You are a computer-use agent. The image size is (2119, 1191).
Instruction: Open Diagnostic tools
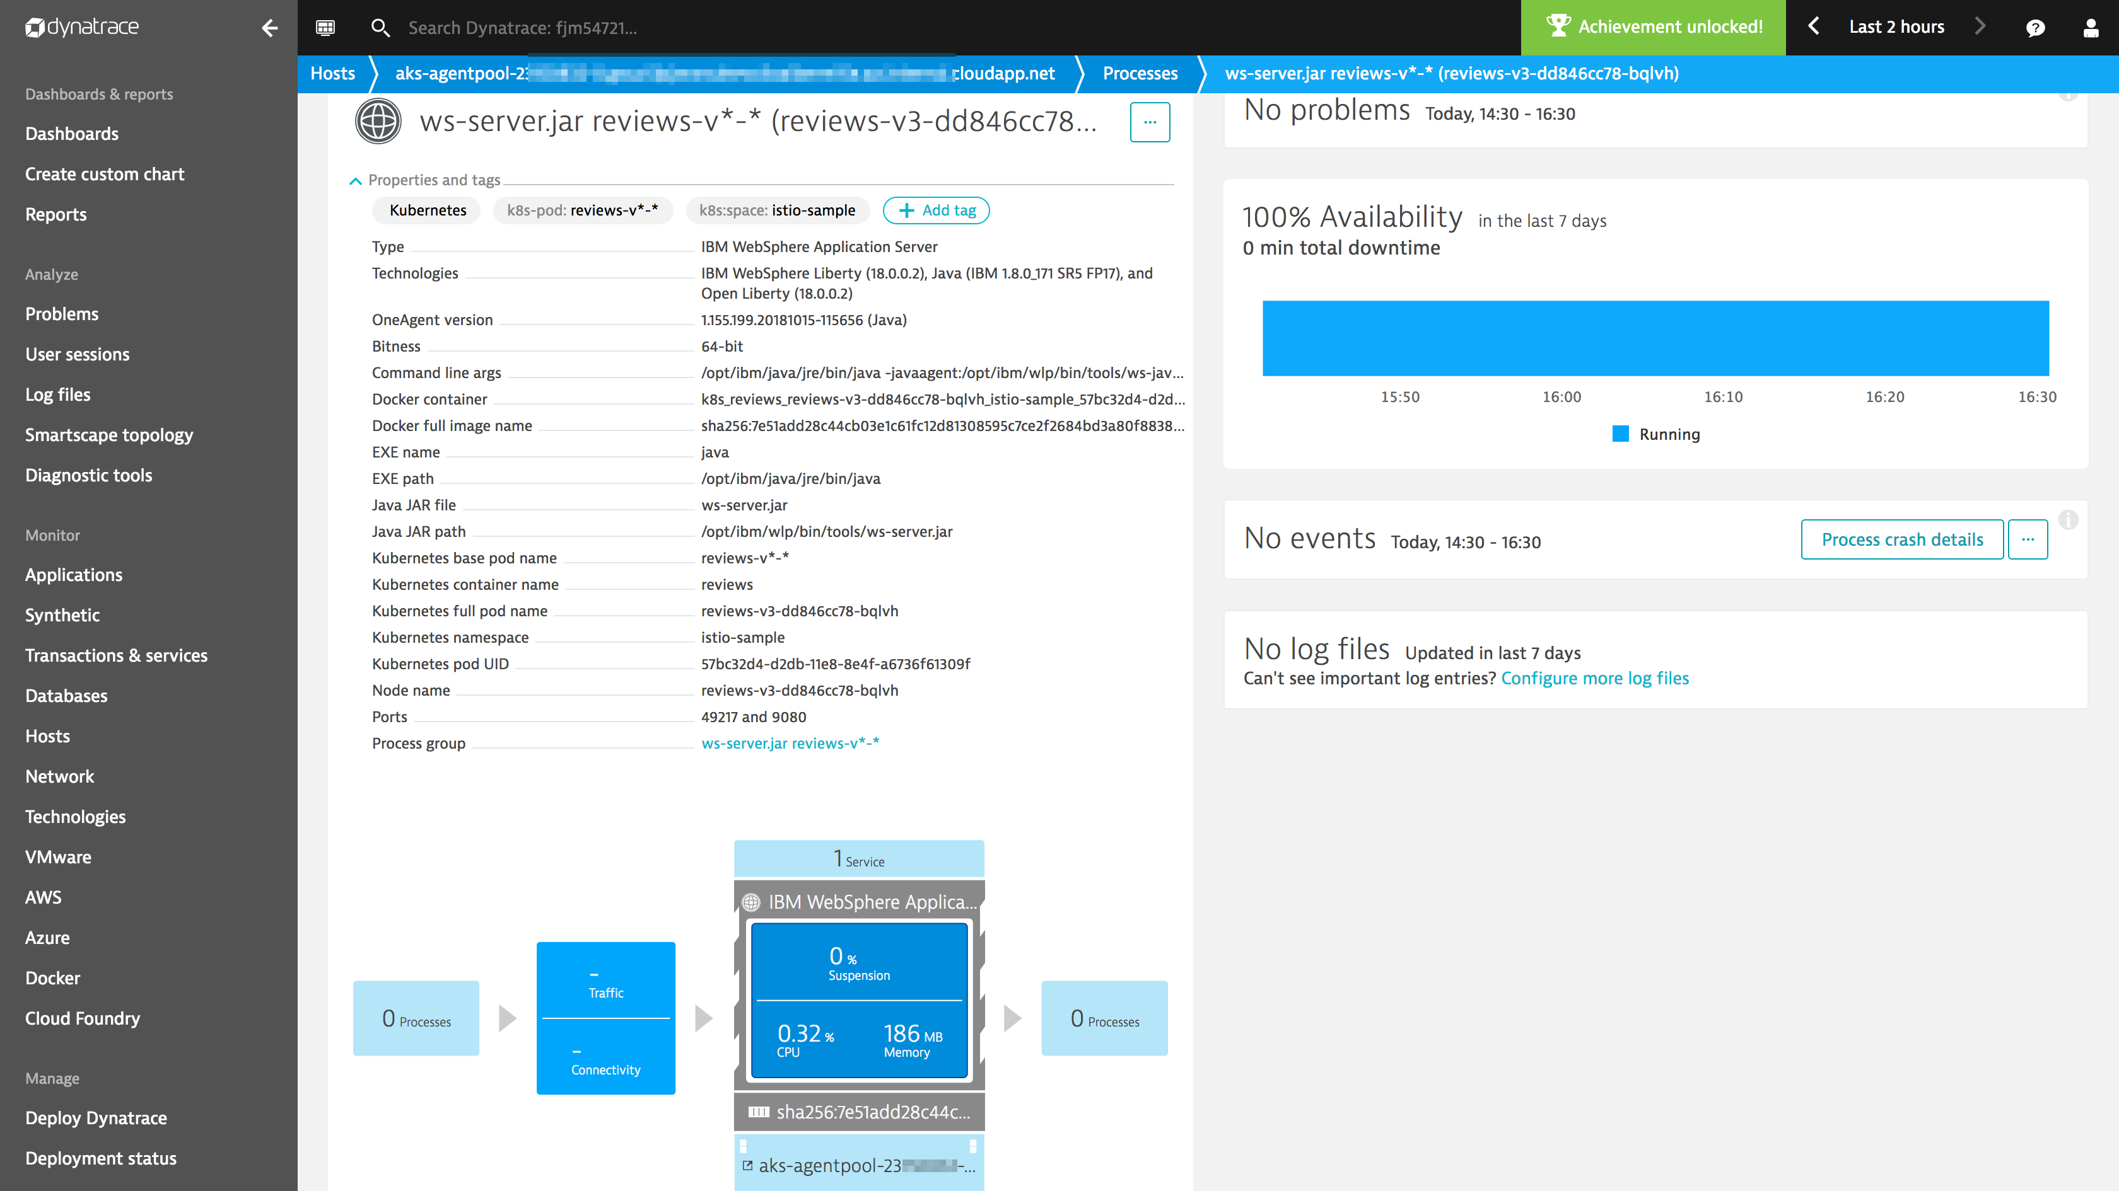(x=88, y=475)
